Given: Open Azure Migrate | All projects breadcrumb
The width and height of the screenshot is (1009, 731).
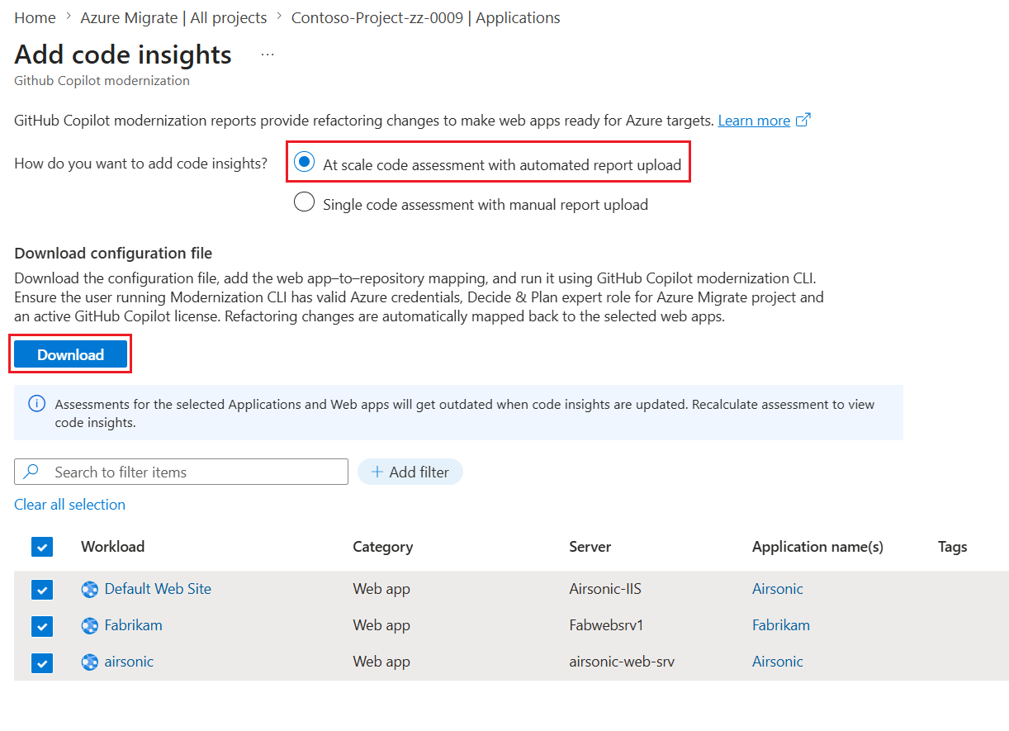Looking at the screenshot, I should pos(173,17).
